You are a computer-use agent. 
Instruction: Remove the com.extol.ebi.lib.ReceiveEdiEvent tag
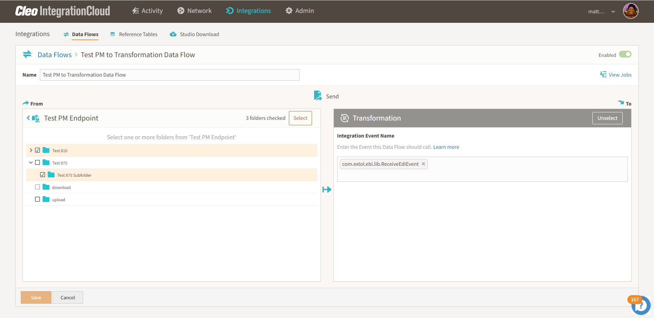tap(423, 164)
